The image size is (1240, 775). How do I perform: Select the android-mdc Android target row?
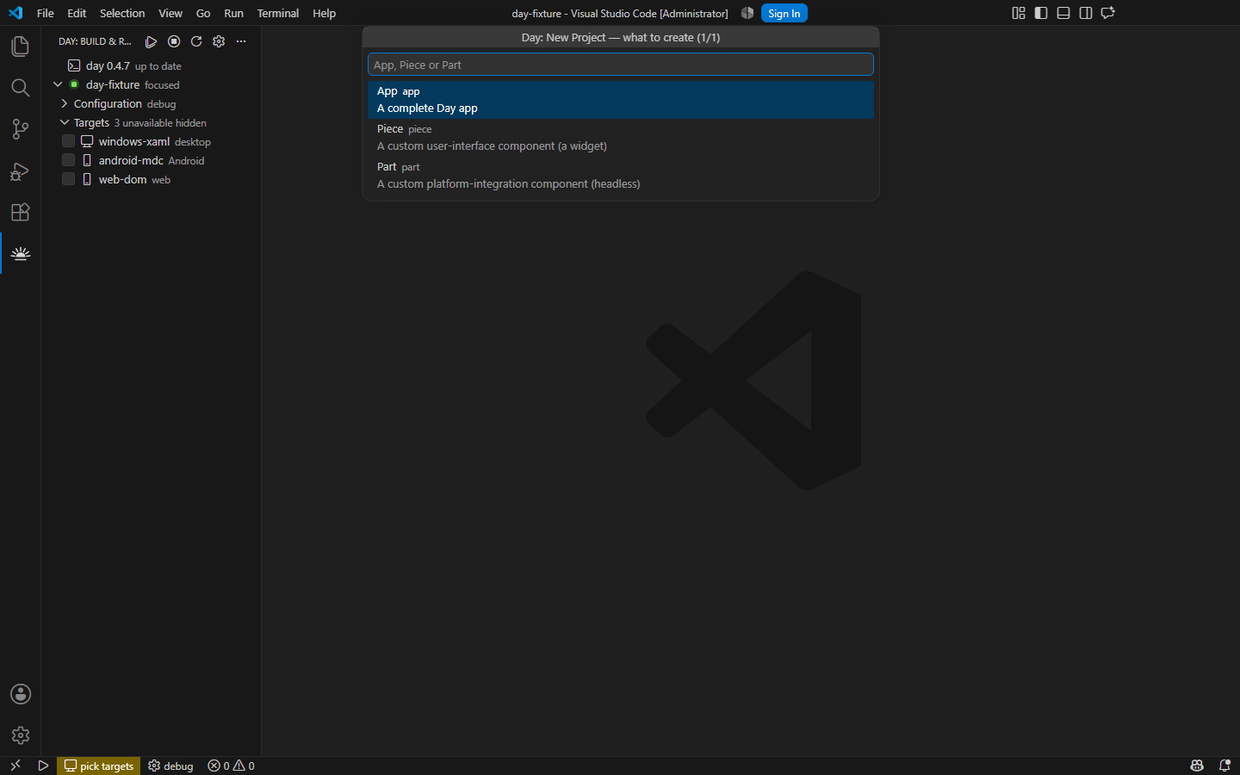152,160
